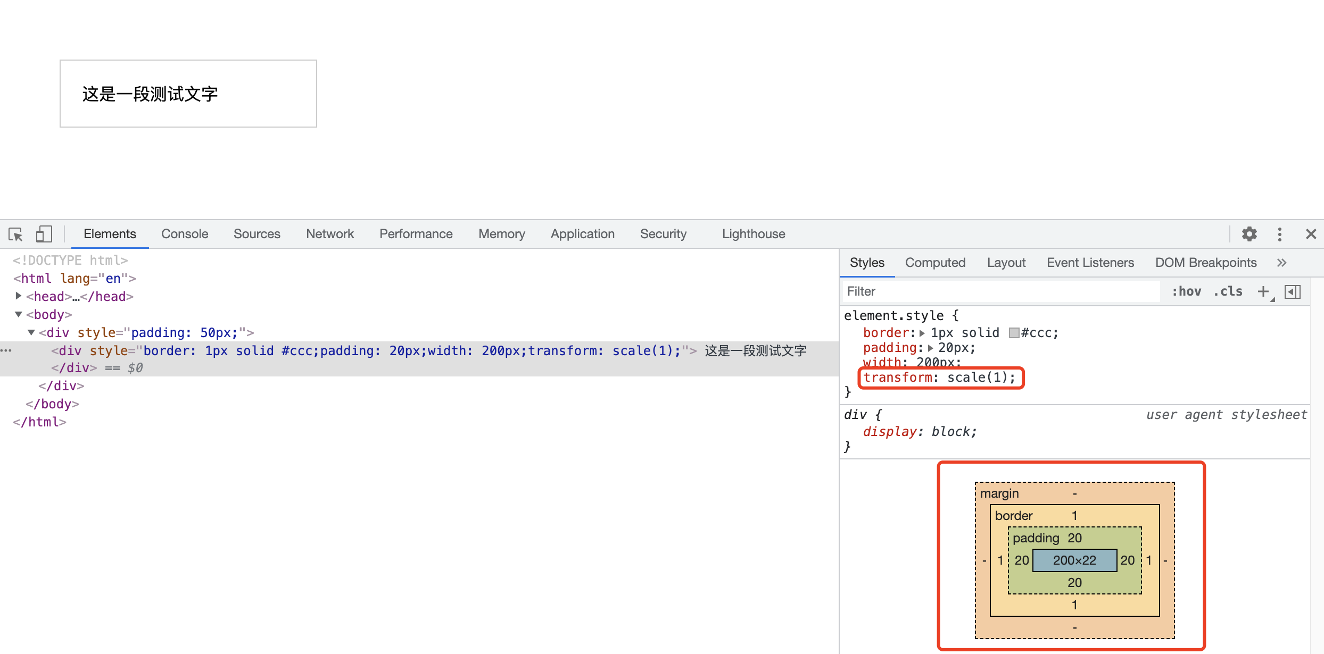The height and width of the screenshot is (654, 1324).
Task: Click the #ccc border color swatch
Action: coord(1014,333)
